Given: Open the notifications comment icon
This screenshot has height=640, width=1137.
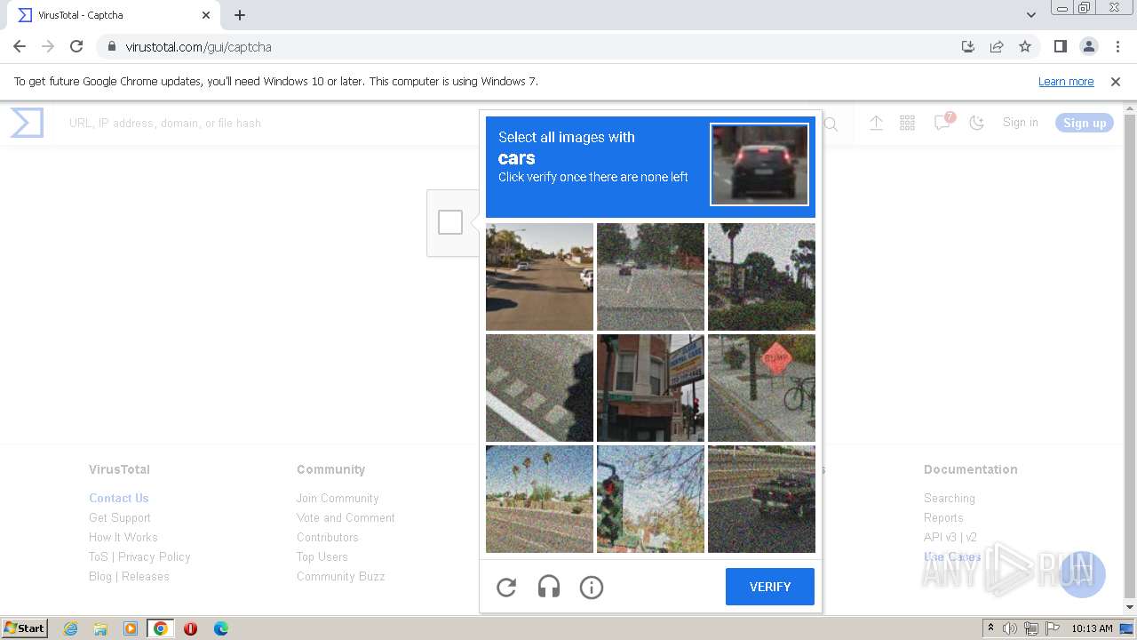Looking at the screenshot, I should coord(942,123).
